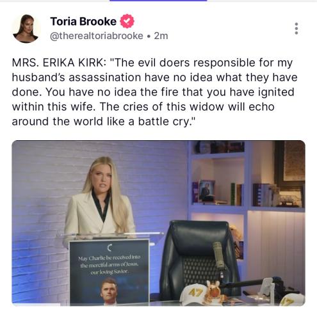Tap the last line "around the world like a battle cry"

(104, 122)
